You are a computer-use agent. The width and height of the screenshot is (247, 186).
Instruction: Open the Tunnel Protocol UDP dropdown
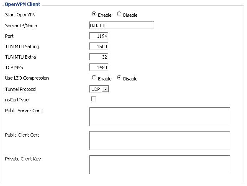pos(99,89)
